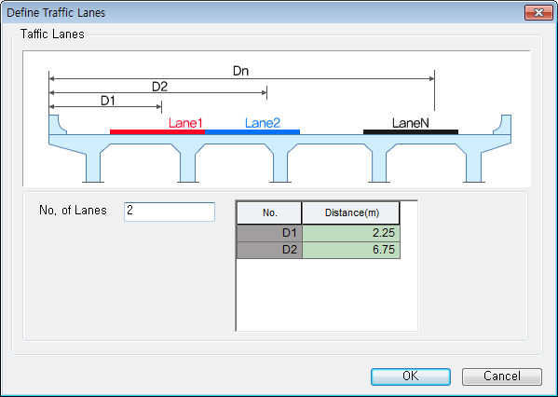Close the dialog with the X button
The width and height of the screenshot is (558, 397).
(538, 13)
